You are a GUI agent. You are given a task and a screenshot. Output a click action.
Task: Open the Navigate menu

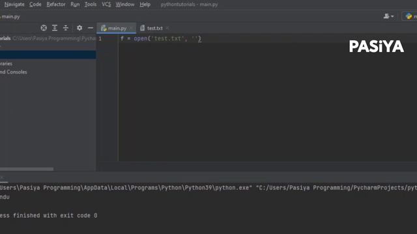14,5
